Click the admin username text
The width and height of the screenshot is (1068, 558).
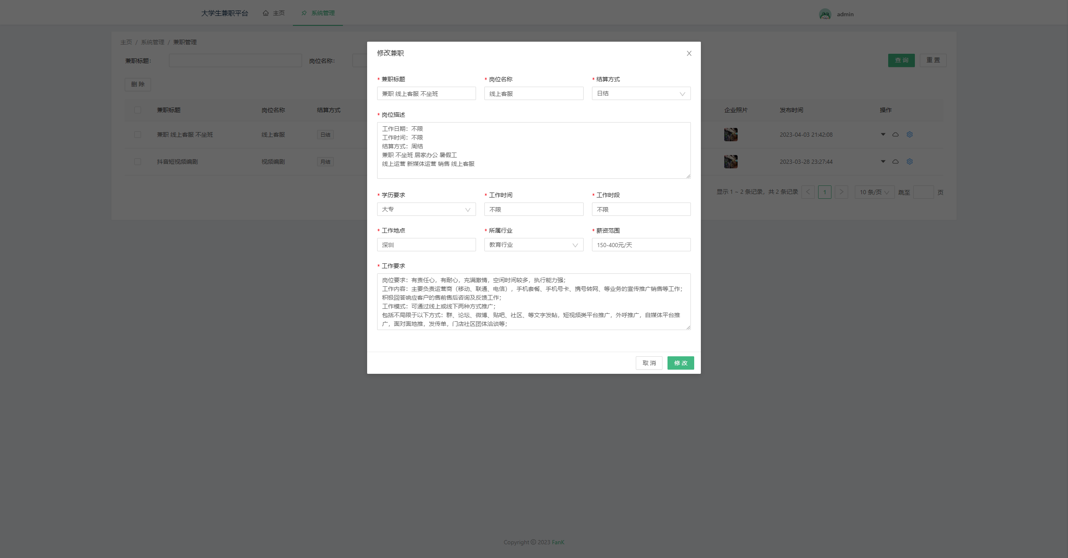point(845,14)
